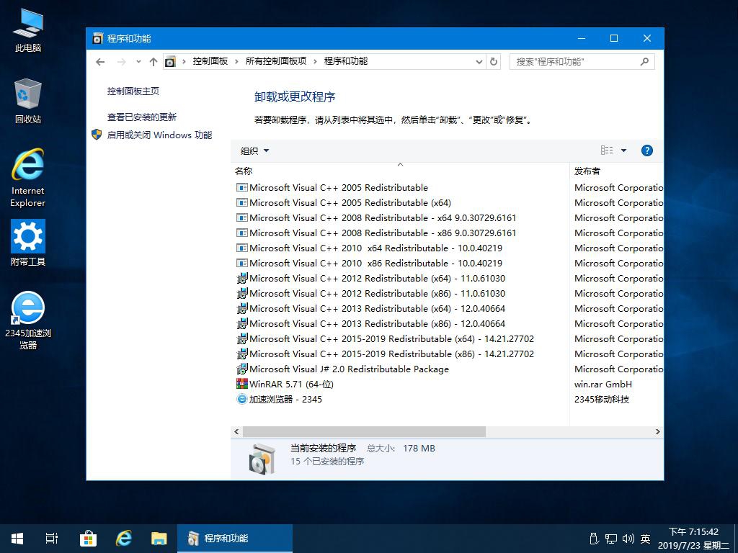
Task: Click 控制面板 in the address breadcrumb
Action: pos(210,61)
